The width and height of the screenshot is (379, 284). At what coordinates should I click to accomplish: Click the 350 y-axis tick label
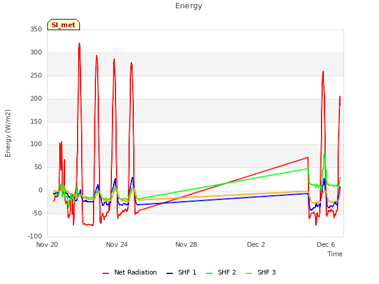click(36, 30)
